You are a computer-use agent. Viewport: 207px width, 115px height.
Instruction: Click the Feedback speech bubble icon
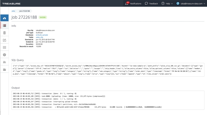coord(146,3)
